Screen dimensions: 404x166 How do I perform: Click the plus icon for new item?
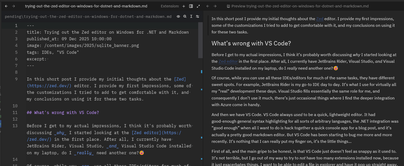click(x=184, y=6)
